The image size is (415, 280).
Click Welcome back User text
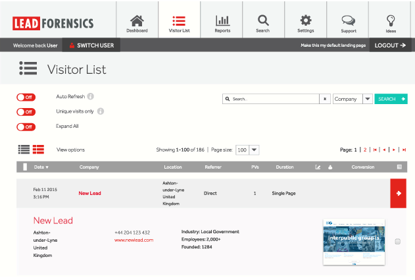pos(36,45)
